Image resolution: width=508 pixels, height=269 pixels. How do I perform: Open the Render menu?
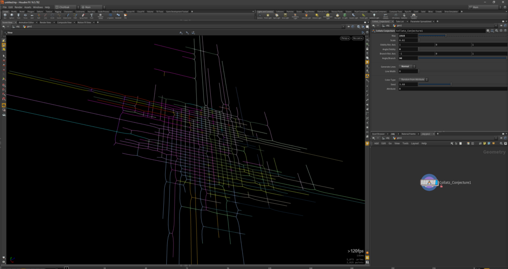[18, 7]
